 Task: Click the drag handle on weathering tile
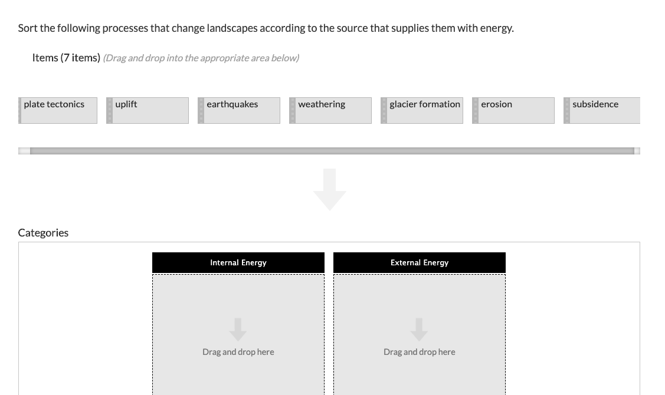pos(293,110)
